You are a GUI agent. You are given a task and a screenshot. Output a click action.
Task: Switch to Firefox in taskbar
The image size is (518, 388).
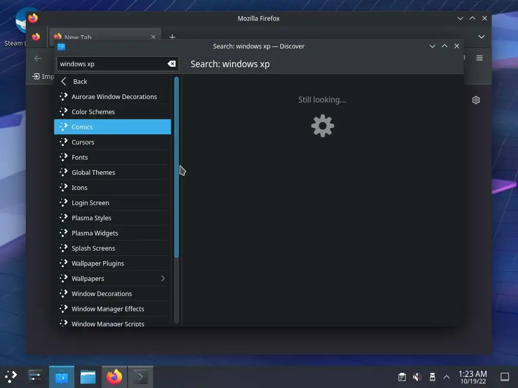coord(114,377)
